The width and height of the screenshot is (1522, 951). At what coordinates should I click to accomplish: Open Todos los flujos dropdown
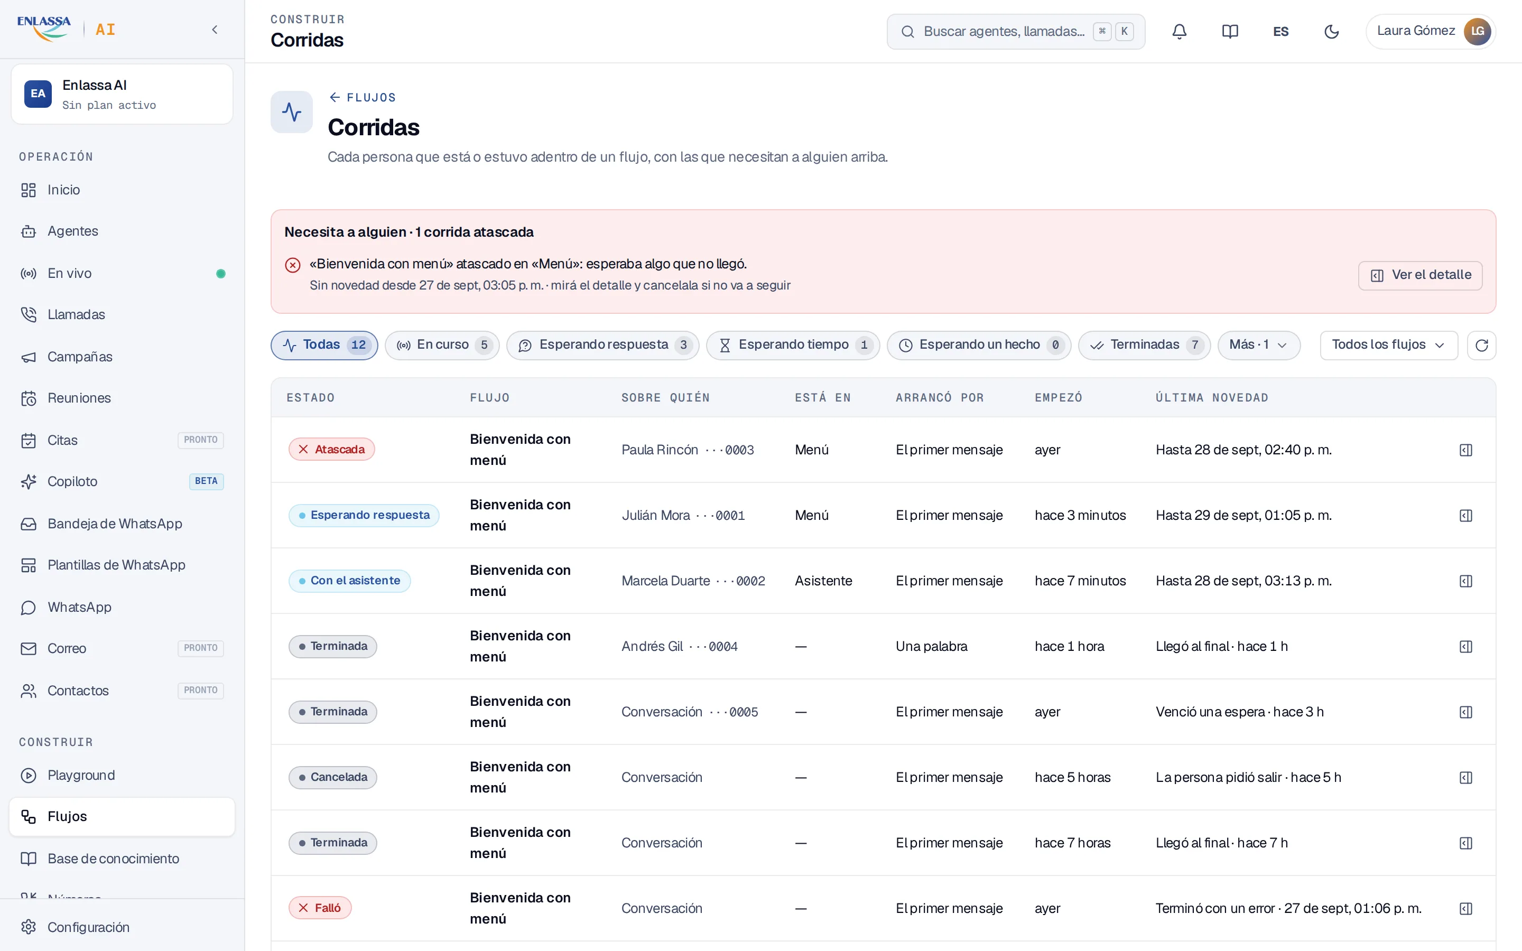[1388, 346]
